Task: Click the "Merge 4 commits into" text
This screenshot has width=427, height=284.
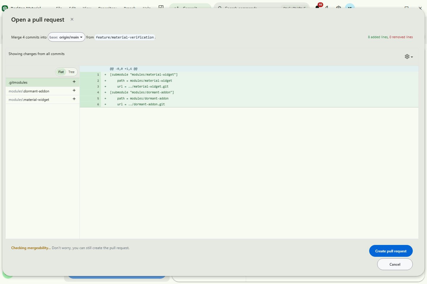Action: click(x=29, y=37)
